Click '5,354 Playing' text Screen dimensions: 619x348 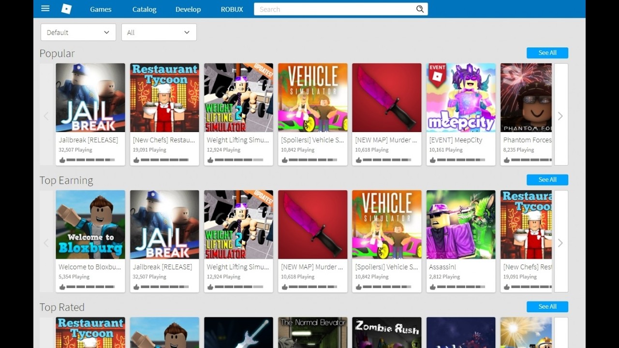tap(74, 277)
